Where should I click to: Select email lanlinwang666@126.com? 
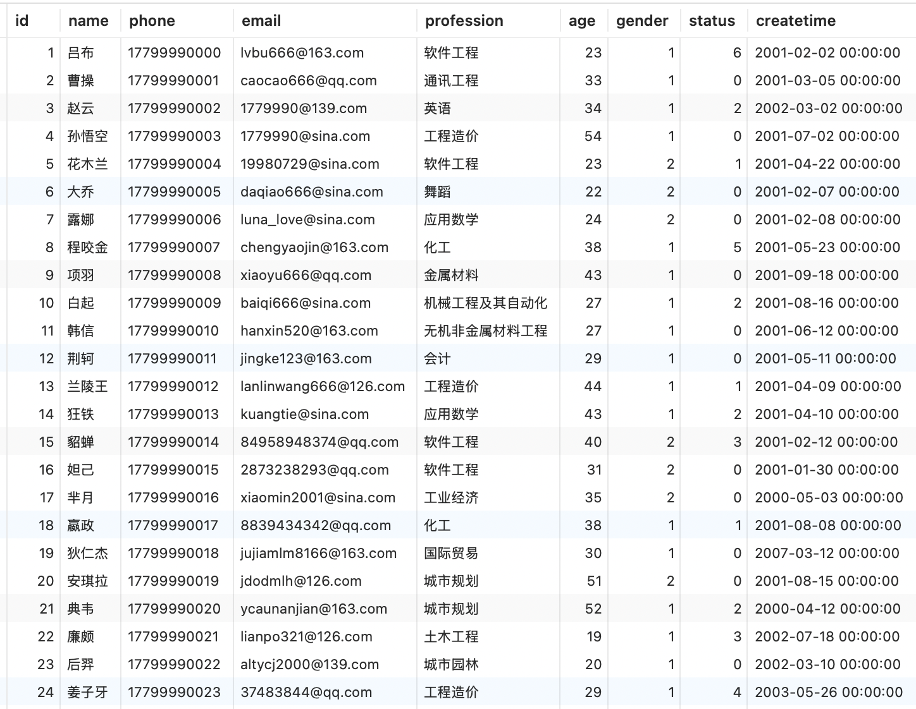click(x=323, y=387)
